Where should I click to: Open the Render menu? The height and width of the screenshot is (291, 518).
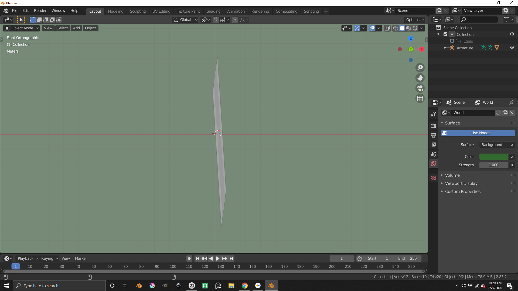pyautogui.click(x=40, y=11)
